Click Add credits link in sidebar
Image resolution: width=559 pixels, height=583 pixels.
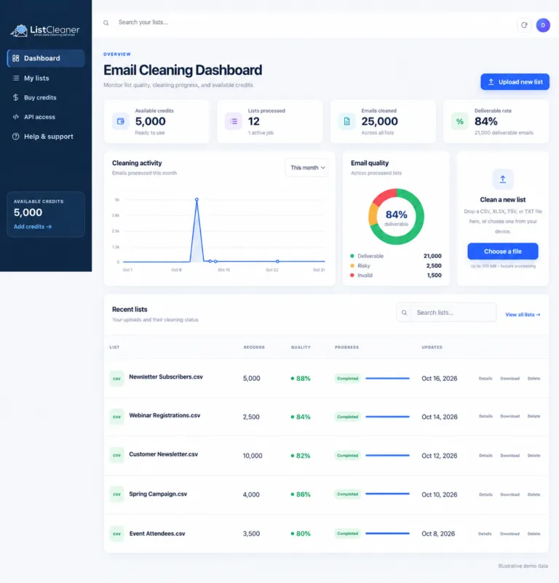[x=33, y=226]
